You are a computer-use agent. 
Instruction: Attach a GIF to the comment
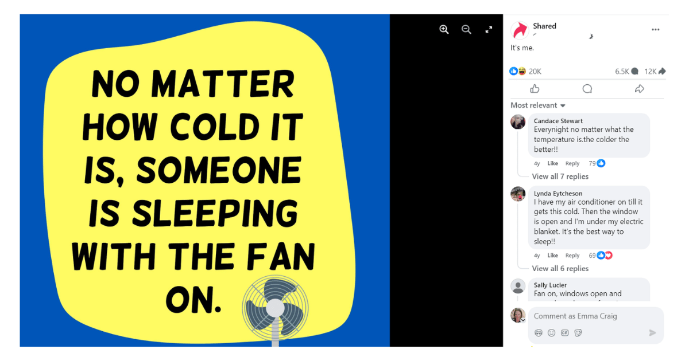pos(565,333)
